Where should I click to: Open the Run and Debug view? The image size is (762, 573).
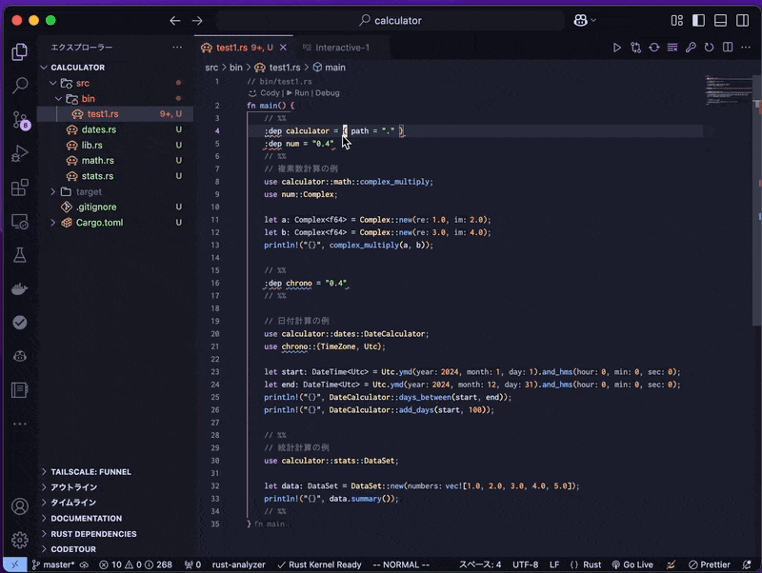tap(19, 153)
